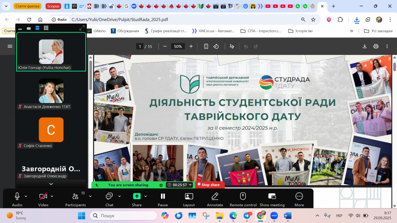The image size is (397, 223).
Task: Switch Zoom video panel to minimized view
Action: point(20,28)
